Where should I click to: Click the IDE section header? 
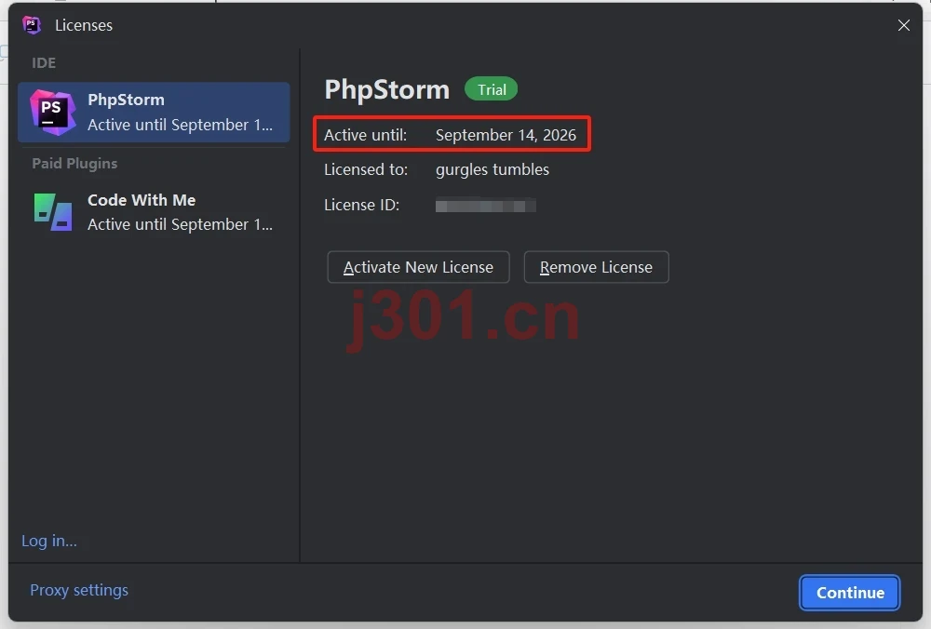[44, 63]
